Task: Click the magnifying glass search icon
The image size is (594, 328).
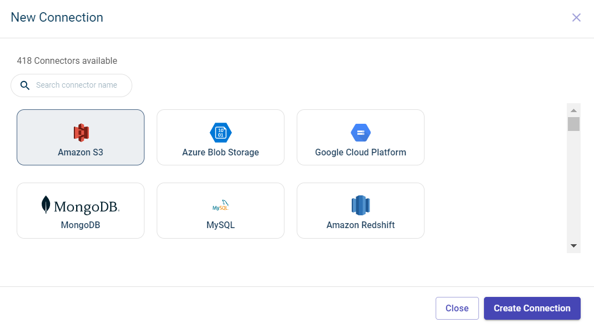Action: 25,85
